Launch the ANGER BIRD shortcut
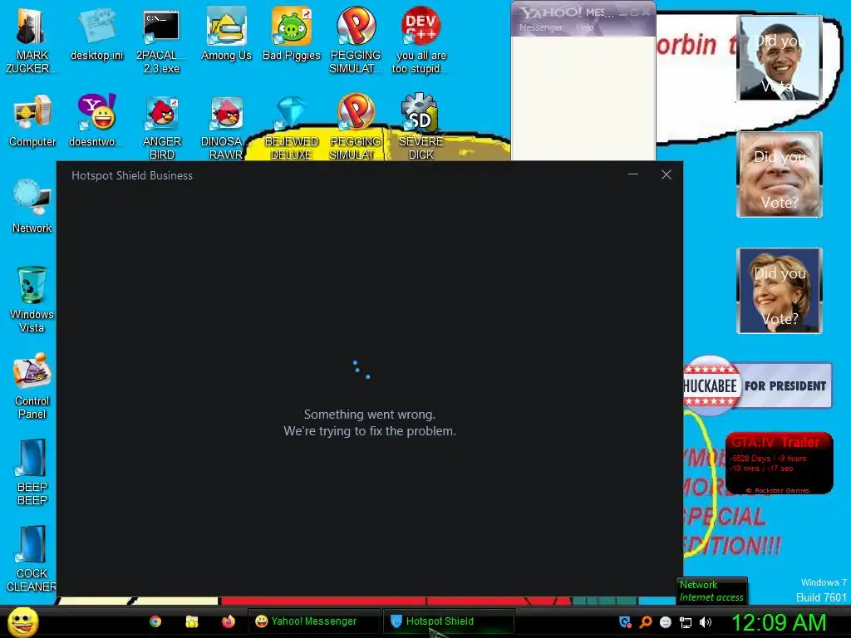851x638 pixels. click(161, 127)
